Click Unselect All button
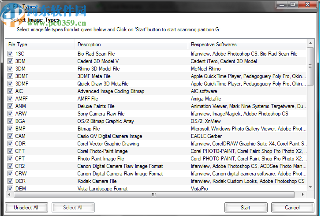 [x=26, y=208]
